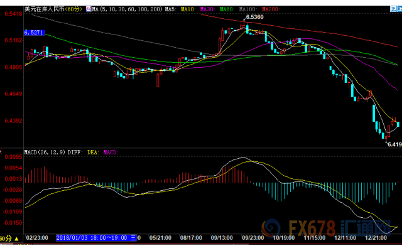Click the 09/13:00 time axis label
This screenshot has width=402, height=251.
tap(222, 238)
